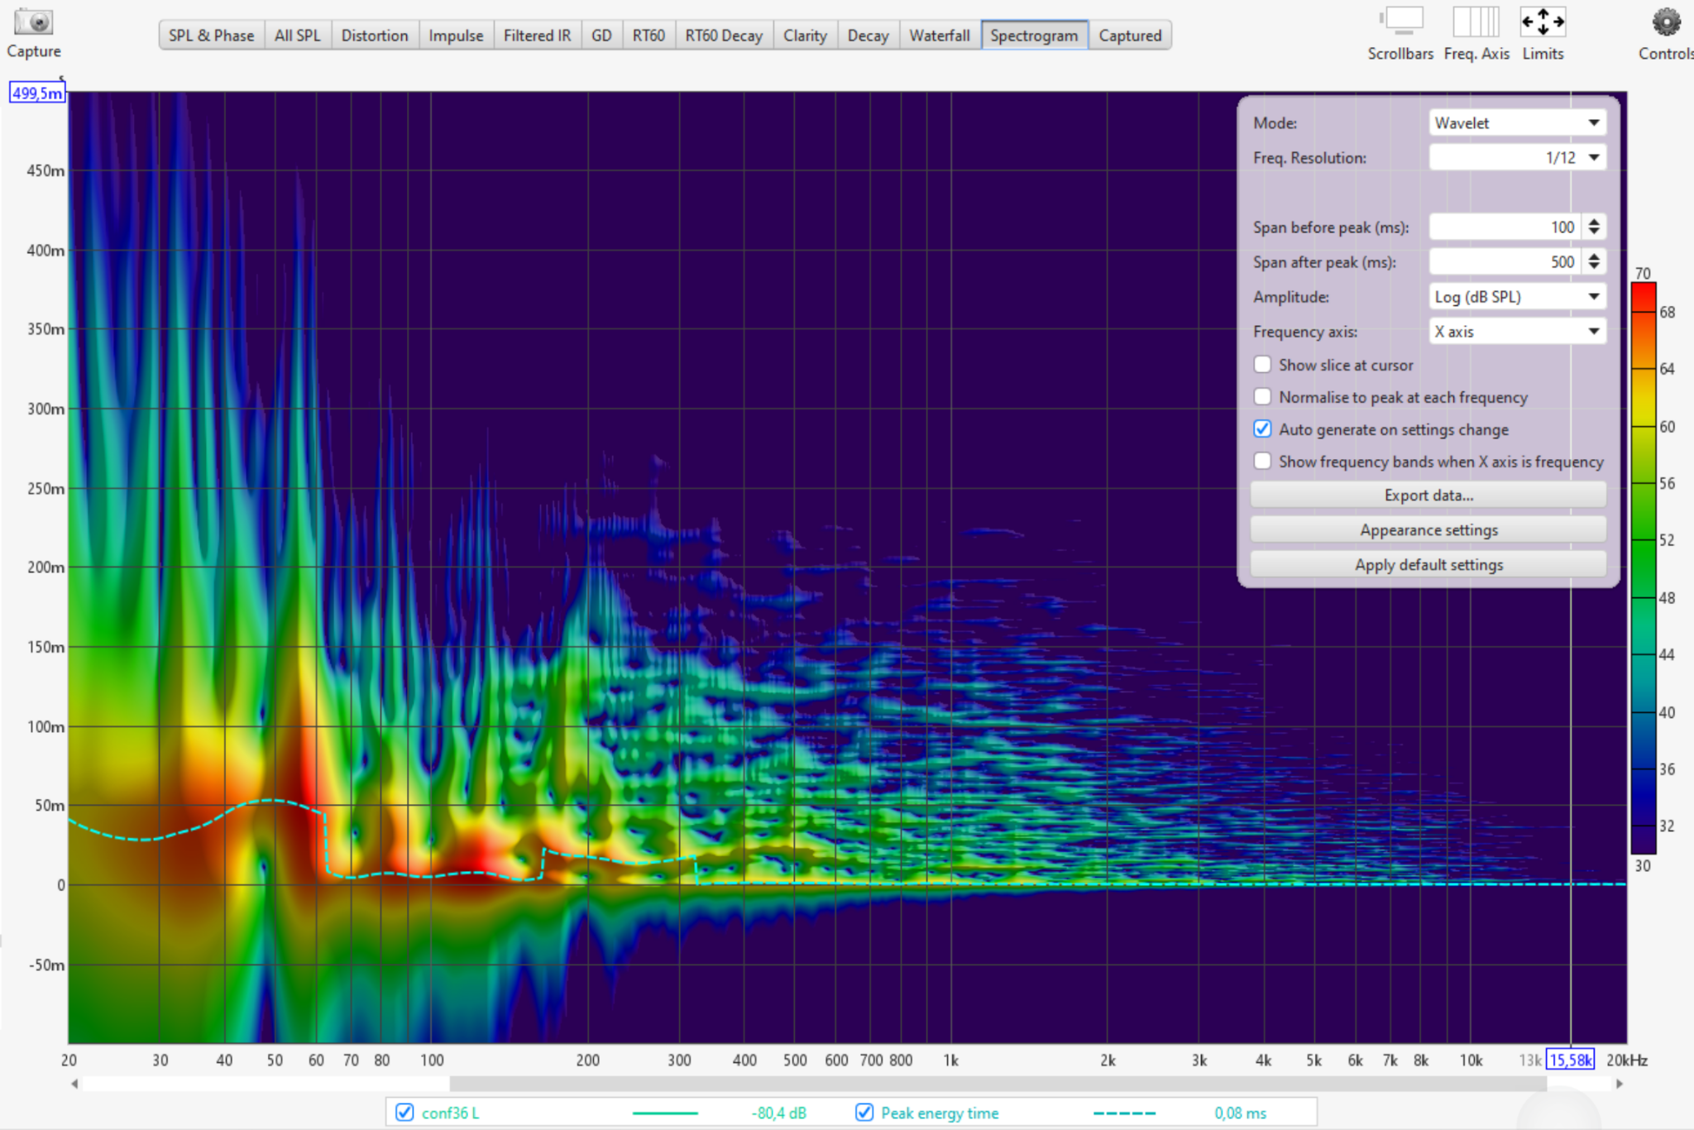The image size is (1694, 1130).
Task: Click the conf36 L solid line sample
Action: coord(665,1113)
